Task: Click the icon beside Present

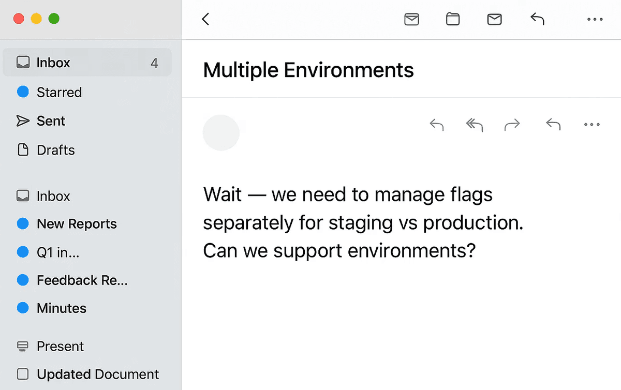Action: tap(22, 346)
